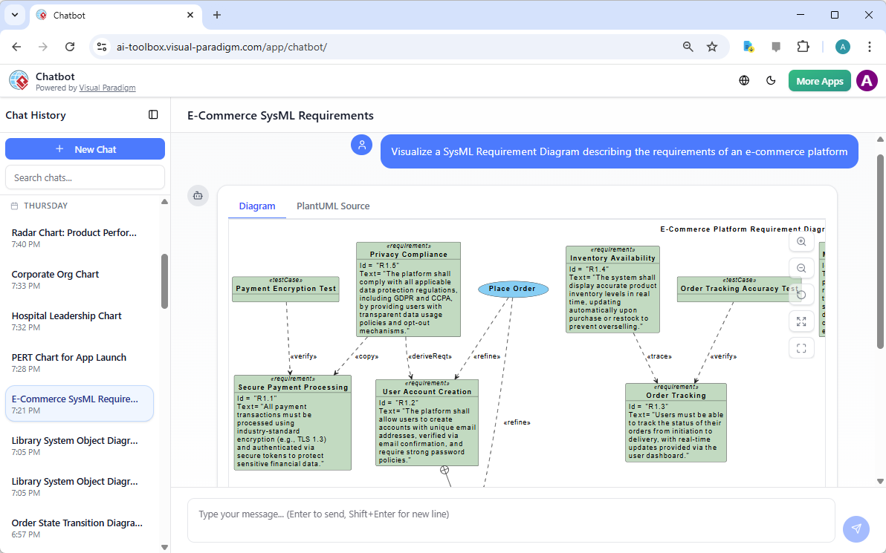
Task: Open Chrome's three-dot menu
Action: (870, 46)
